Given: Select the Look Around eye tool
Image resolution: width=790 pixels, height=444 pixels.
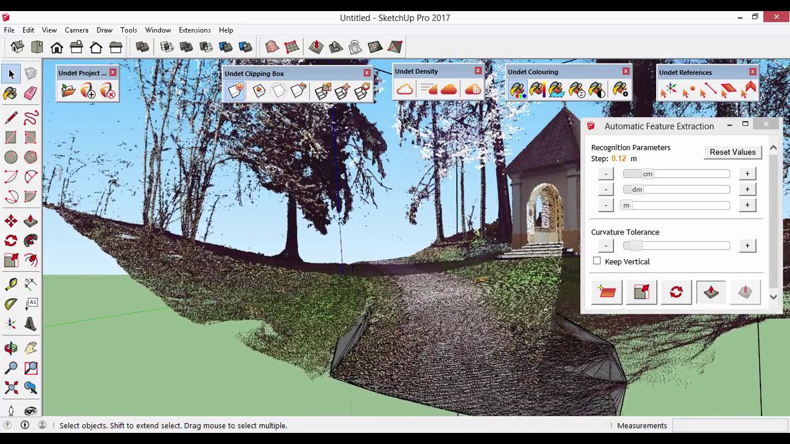Looking at the screenshot, I should pyautogui.click(x=30, y=411).
